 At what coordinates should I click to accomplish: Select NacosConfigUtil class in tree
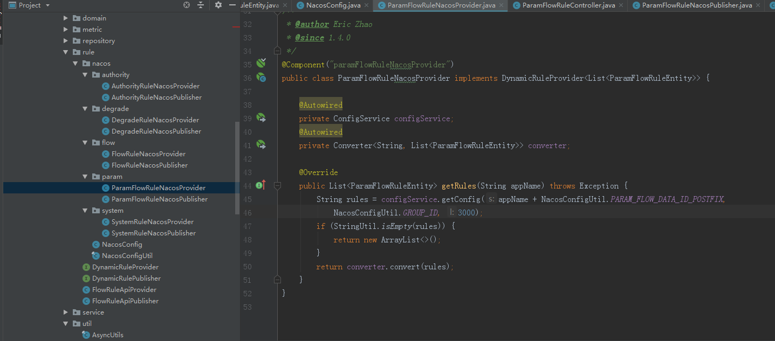click(x=127, y=256)
